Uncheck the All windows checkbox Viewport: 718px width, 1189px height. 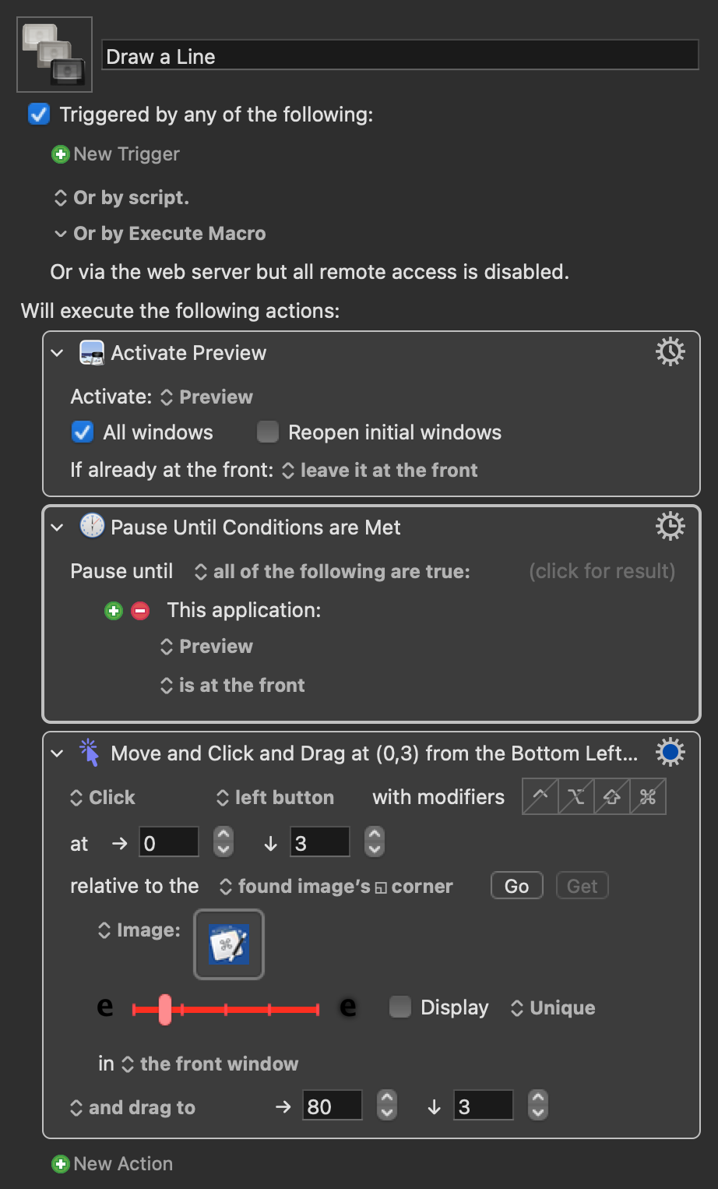coord(82,432)
